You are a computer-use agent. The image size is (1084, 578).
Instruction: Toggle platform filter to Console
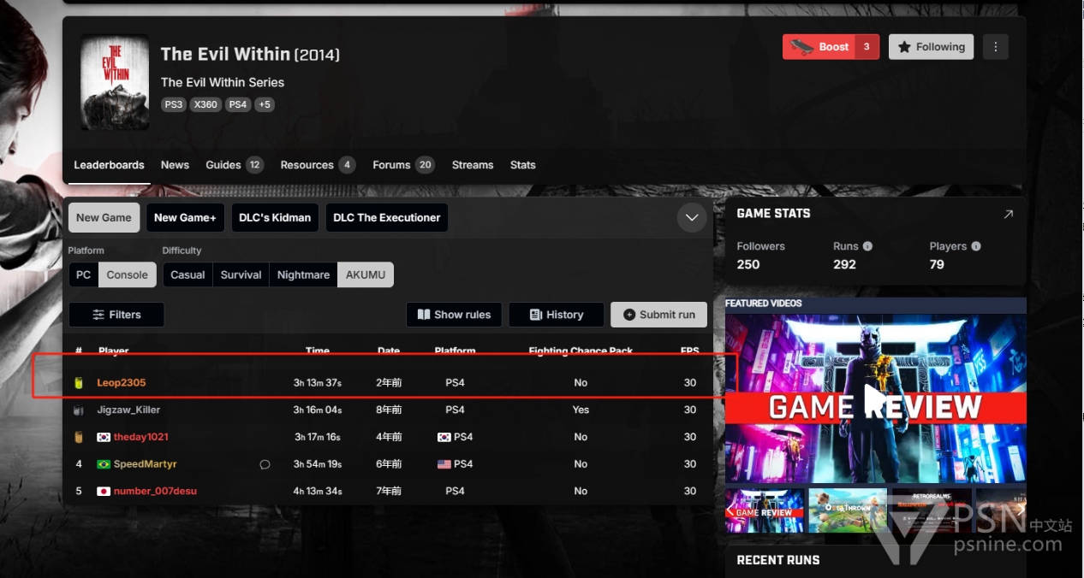(x=128, y=274)
